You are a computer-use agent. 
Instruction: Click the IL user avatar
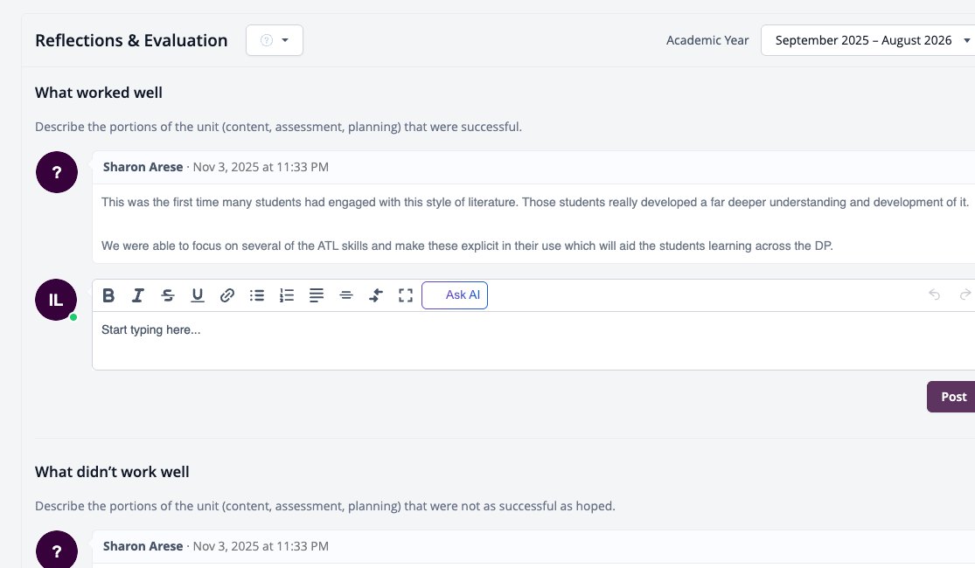coord(56,300)
